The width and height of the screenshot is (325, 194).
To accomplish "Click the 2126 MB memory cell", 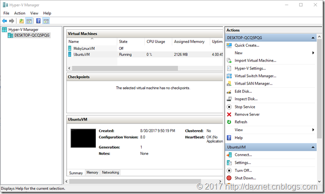I will pyautogui.click(x=181, y=54).
